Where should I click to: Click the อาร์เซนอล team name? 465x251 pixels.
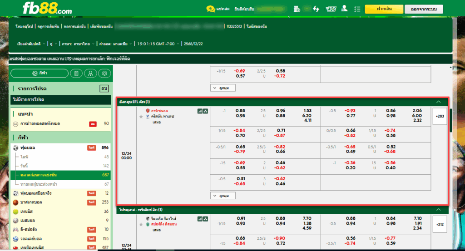click(159, 111)
